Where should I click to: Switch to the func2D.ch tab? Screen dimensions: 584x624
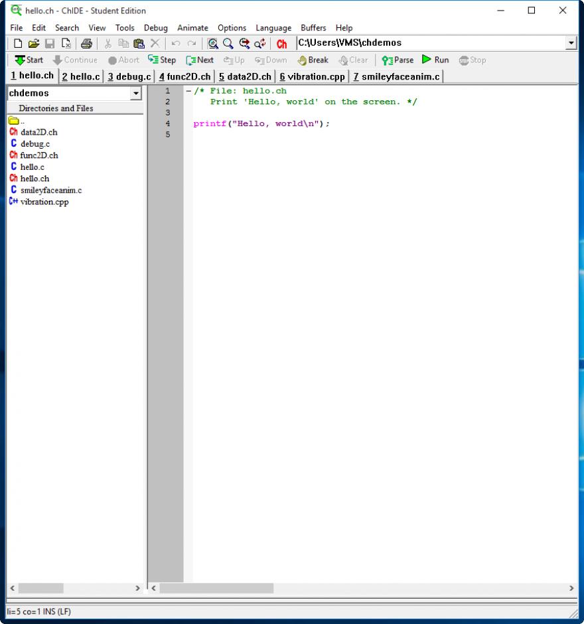184,76
